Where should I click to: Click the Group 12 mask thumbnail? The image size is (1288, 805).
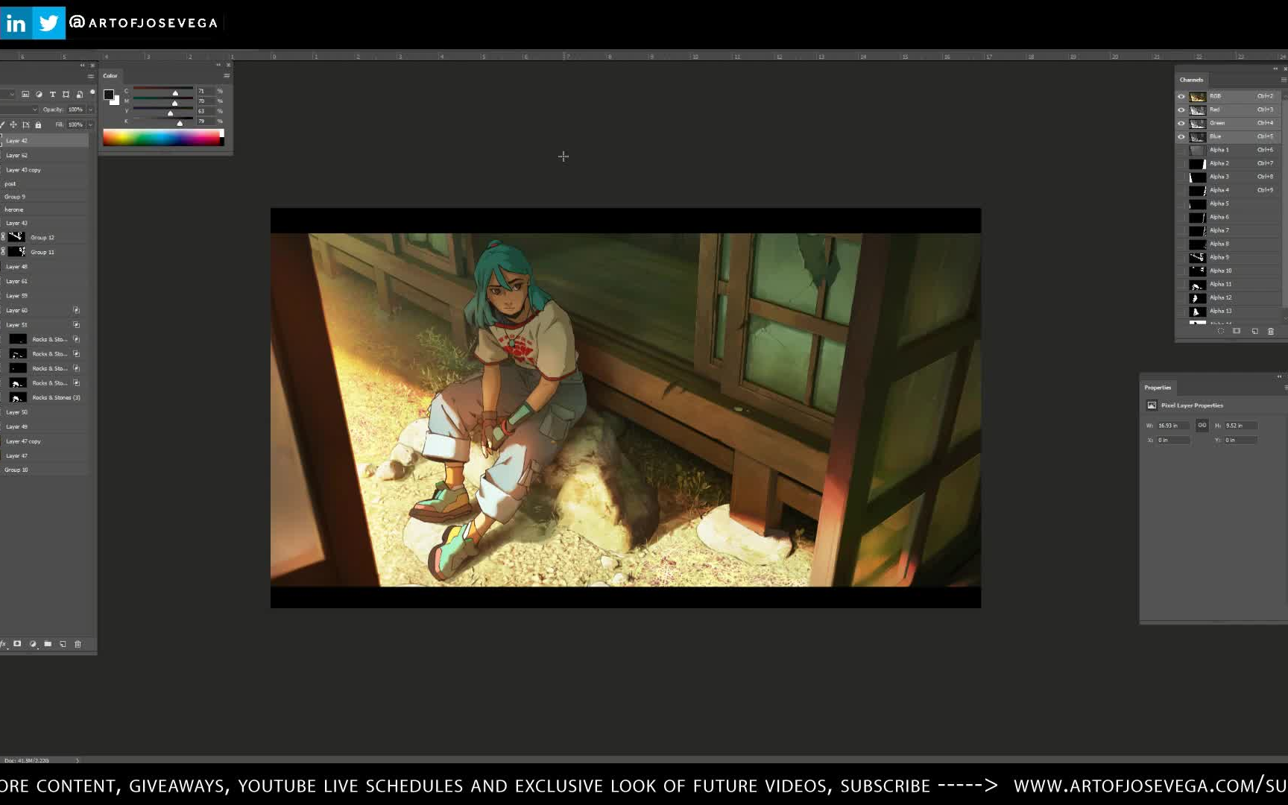coord(17,237)
